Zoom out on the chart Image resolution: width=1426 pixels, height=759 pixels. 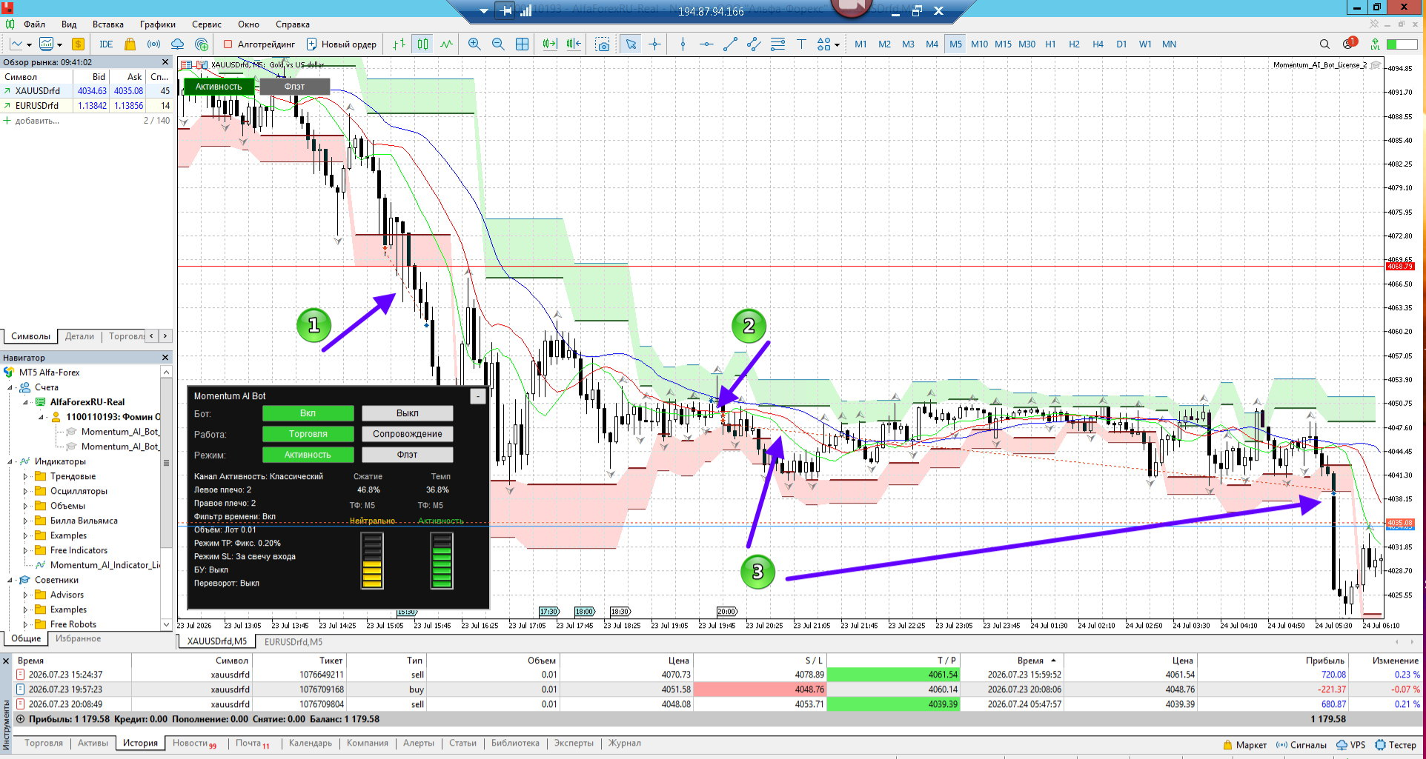[x=498, y=44]
